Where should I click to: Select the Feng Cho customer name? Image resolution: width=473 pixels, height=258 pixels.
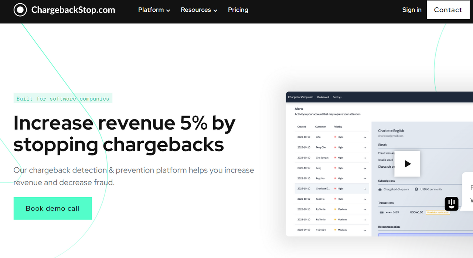point(321,147)
